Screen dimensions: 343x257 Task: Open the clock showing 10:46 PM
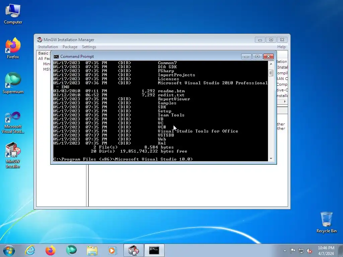[x=326, y=250]
